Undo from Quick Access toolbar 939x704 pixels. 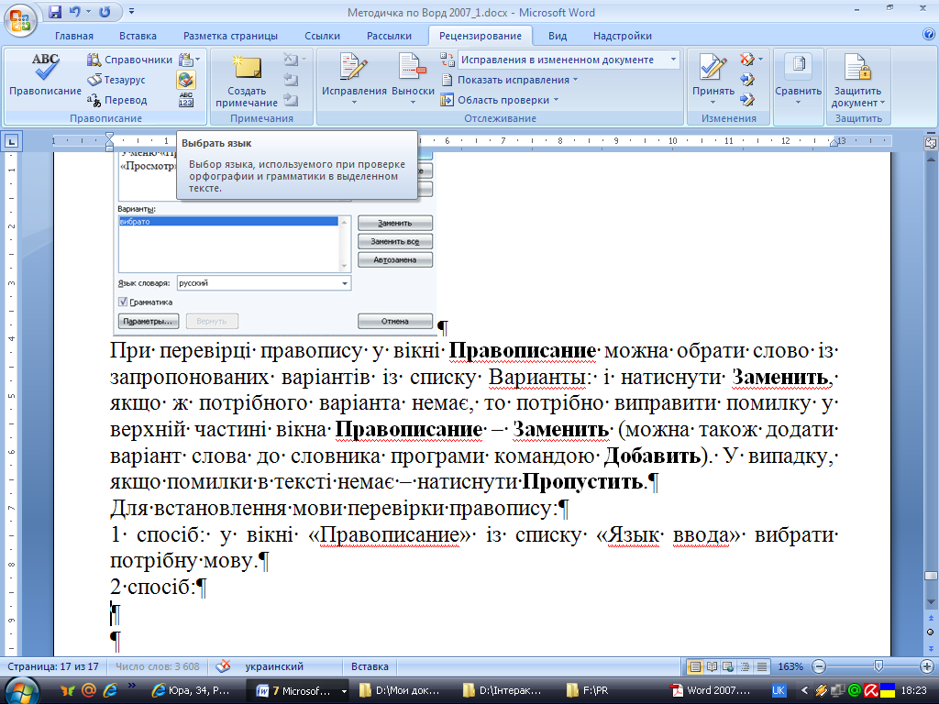tap(75, 12)
